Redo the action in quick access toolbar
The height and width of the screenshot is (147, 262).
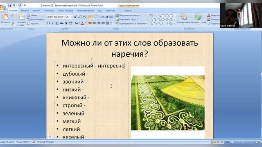coord(20,5)
